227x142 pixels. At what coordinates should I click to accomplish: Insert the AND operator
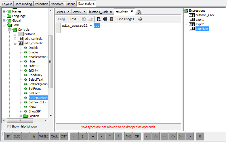(x=129, y=136)
